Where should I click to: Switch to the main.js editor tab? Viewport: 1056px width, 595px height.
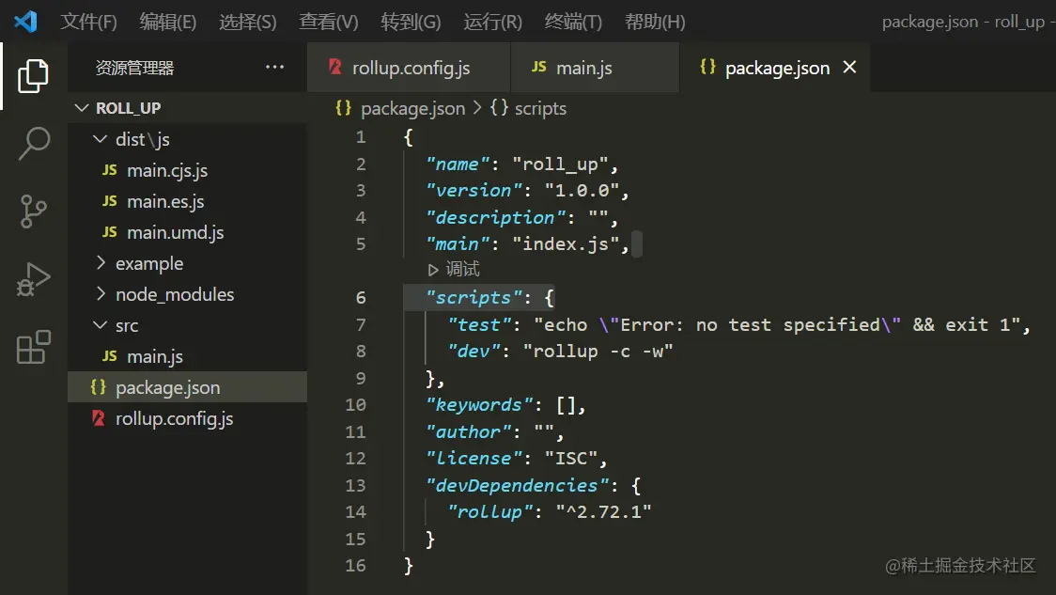tap(596, 68)
